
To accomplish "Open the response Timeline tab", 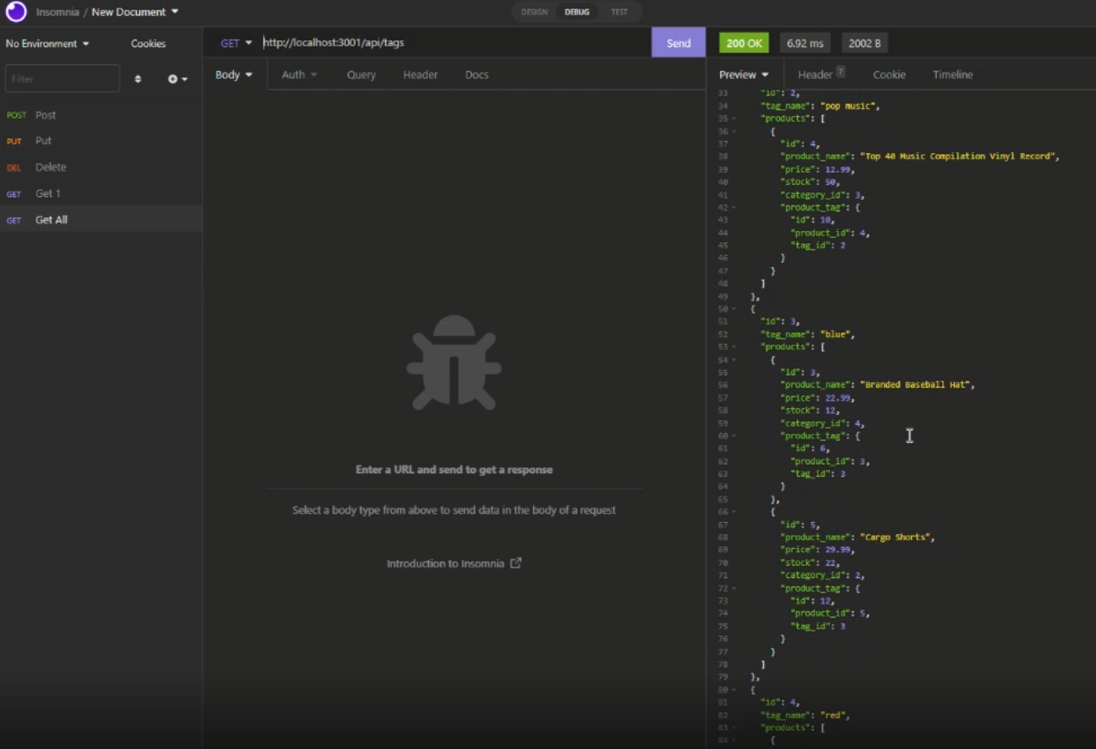I will coord(952,75).
